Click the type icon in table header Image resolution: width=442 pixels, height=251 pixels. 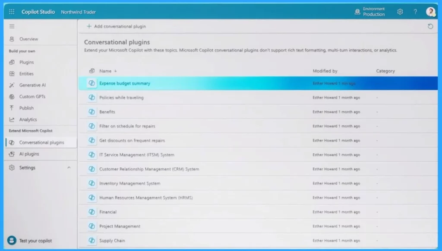coord(92,71)
